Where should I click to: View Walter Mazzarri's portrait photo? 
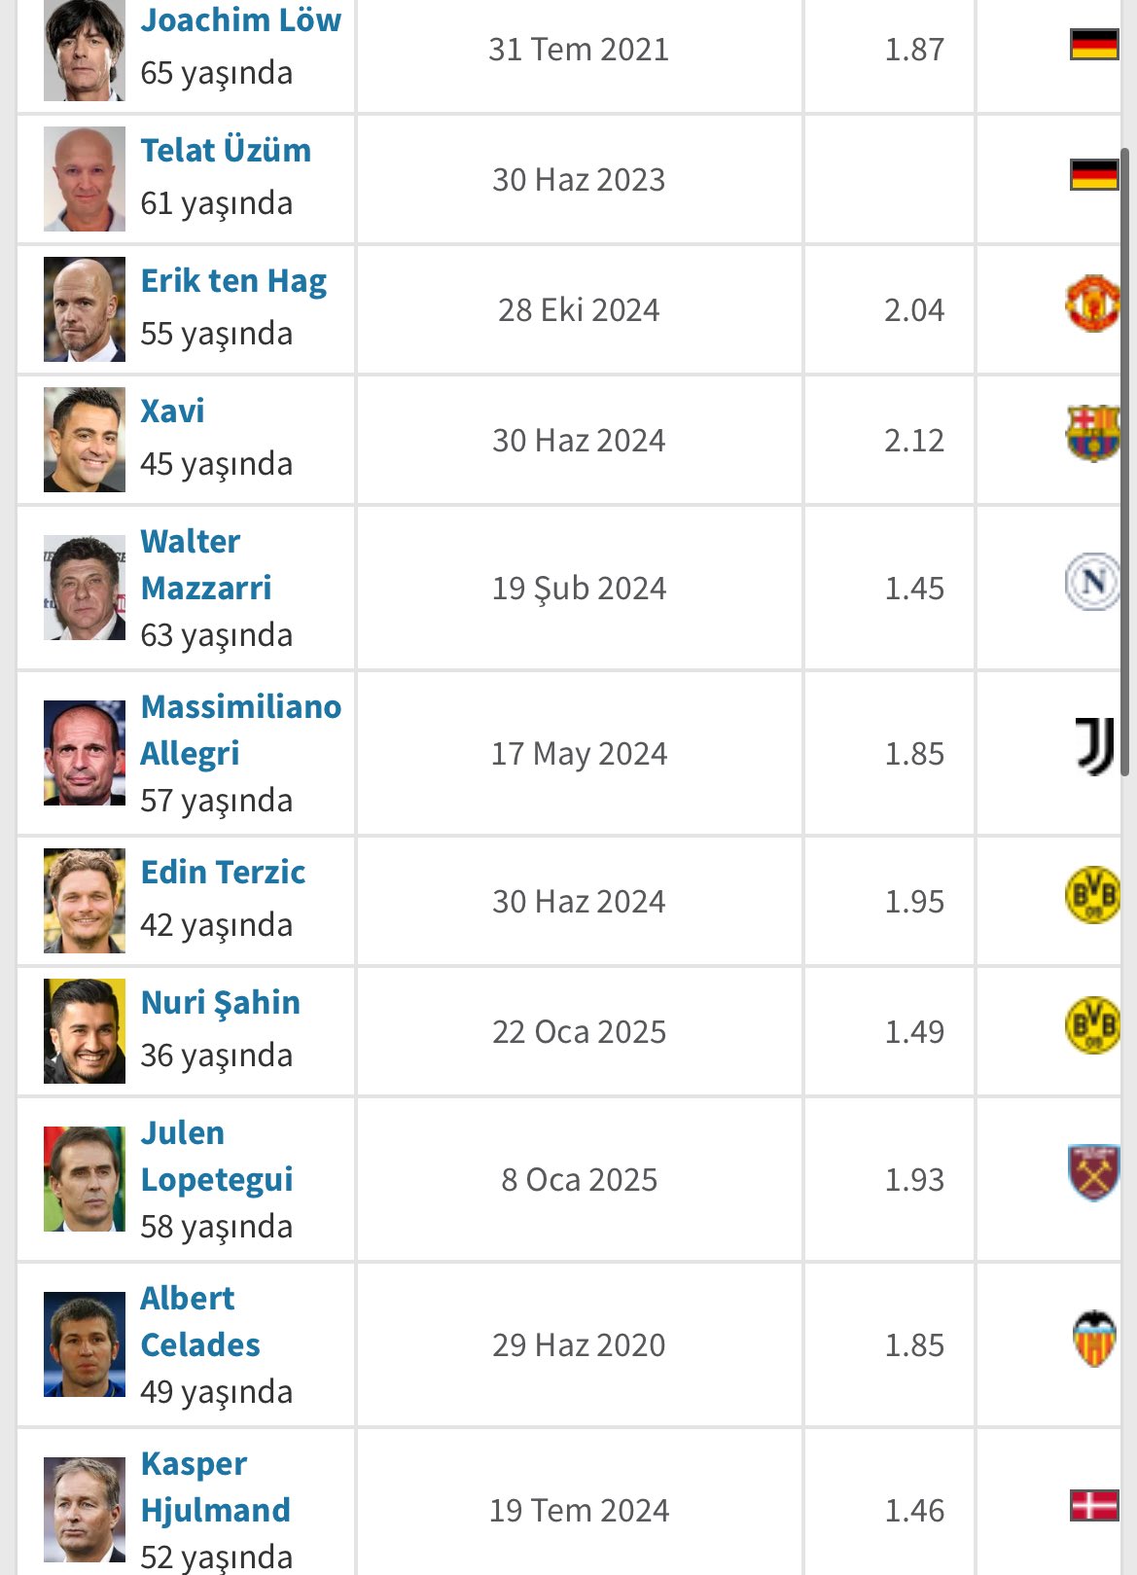(x=85, y=588)
